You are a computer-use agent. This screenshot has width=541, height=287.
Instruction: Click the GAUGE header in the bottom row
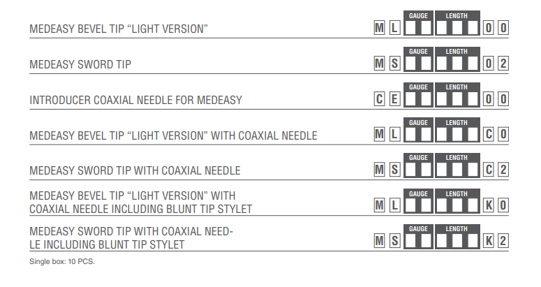[418, 228]
